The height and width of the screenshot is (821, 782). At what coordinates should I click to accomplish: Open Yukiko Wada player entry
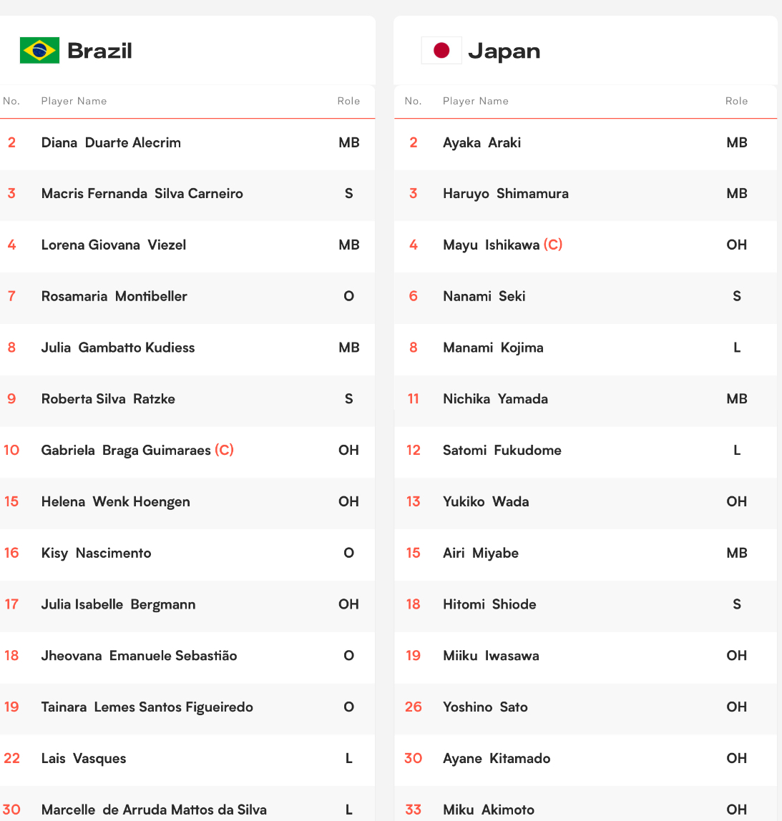[x=585, y=501]
